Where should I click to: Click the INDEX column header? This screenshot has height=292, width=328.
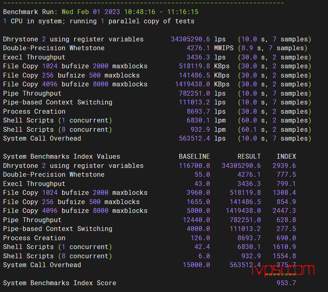[286, 157]
